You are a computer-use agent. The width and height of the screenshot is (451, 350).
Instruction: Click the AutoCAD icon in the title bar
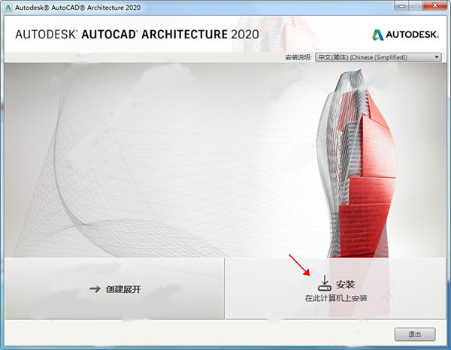point(8,8)
